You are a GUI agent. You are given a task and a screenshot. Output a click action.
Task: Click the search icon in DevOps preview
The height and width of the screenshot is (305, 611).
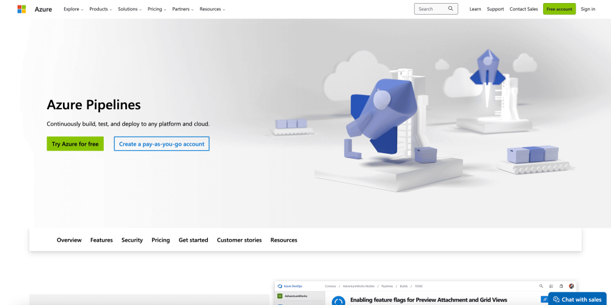(x=541, y=286)
